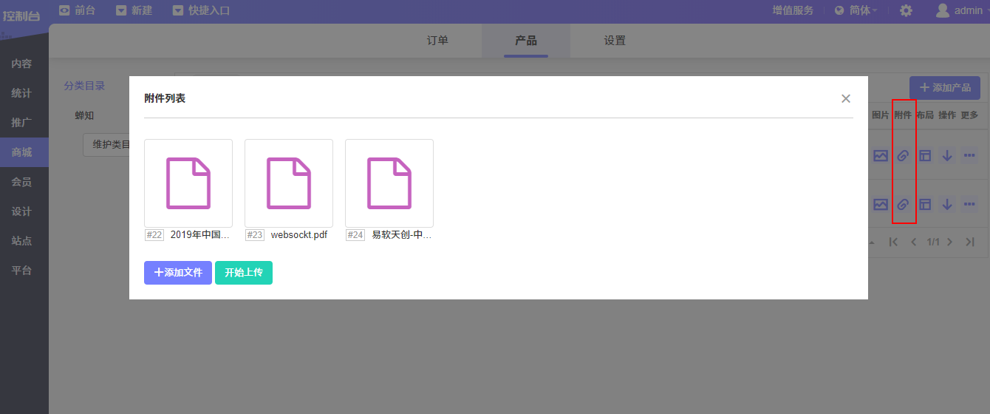The image size is (990, 414).
Task: Open the more (three dots) icon in first row
Action: point(969,156)
